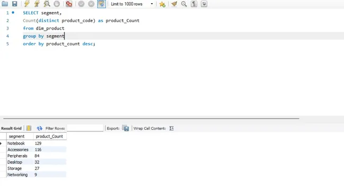The height and width of the screenshot is (193, 344).
Task: Open a SQL script file folder icon
Action: pyautogui.click(x=5, y=4)
